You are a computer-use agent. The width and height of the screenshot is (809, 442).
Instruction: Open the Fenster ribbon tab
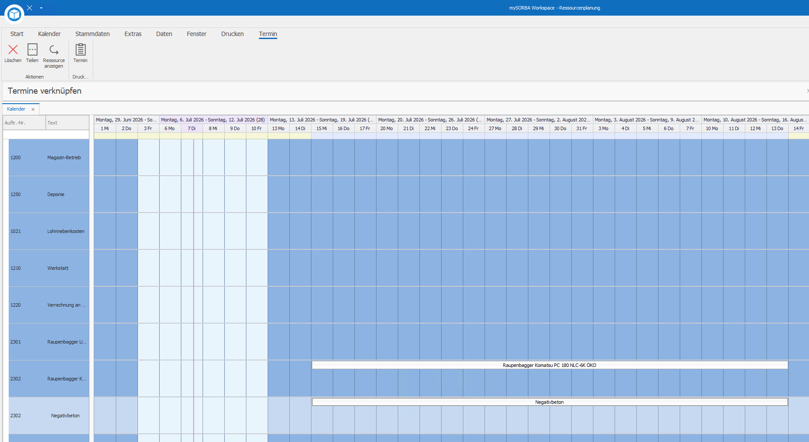pyautogui.click(x=197, y=34)
